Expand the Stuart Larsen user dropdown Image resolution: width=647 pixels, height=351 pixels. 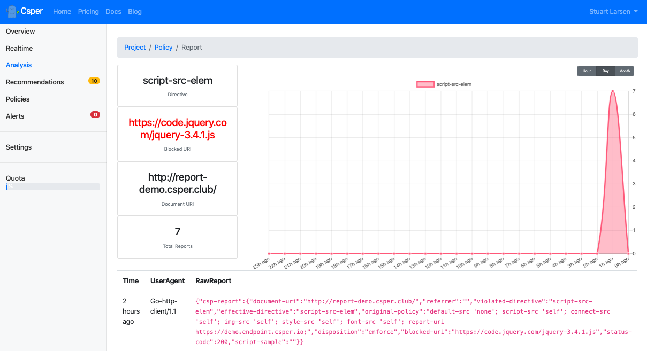(x=613, y=12)
